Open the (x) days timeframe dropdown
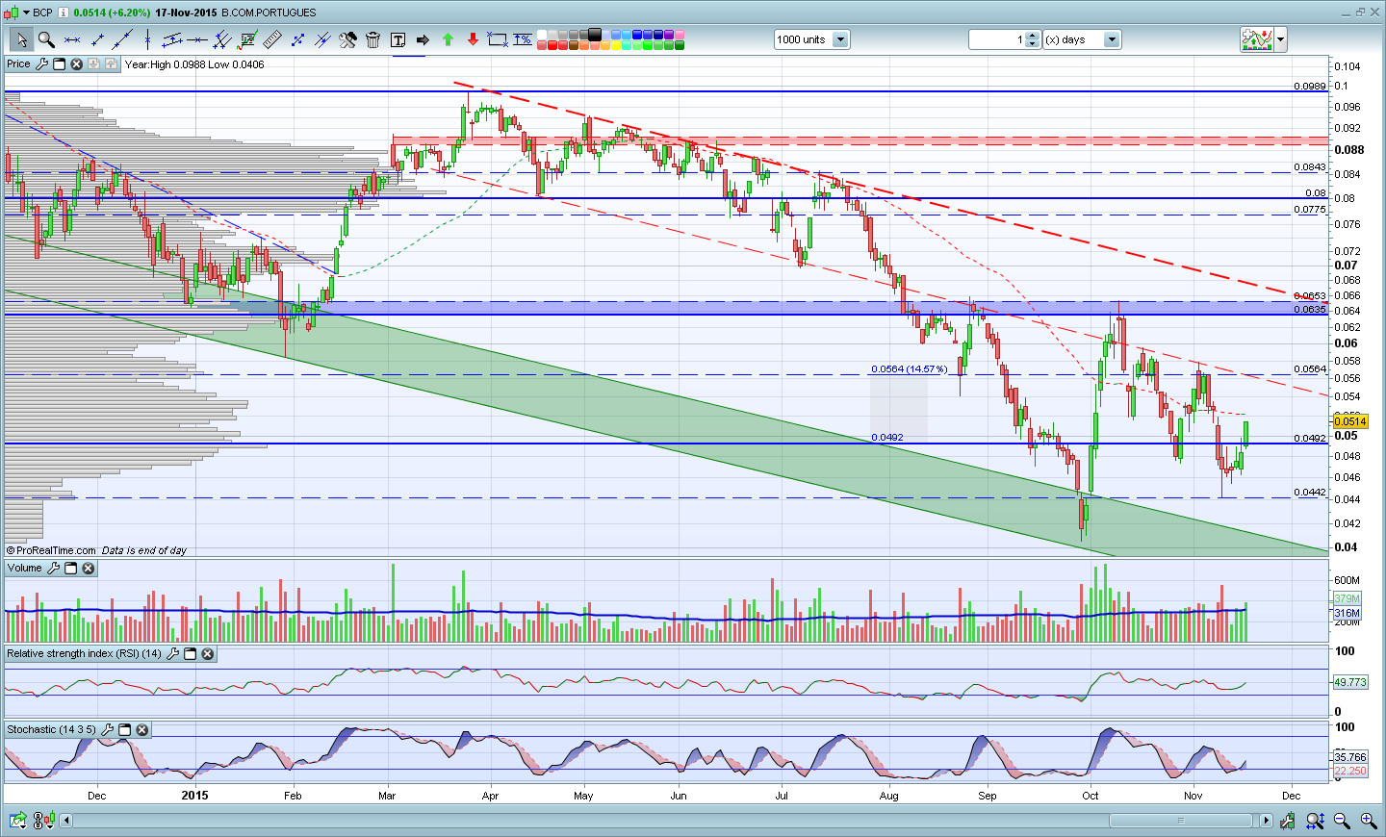 1112,39
